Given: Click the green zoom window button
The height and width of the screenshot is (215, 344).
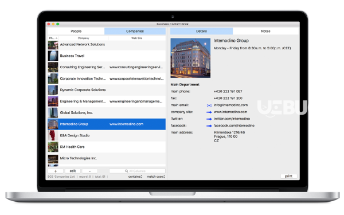Looking at the screenshot, I should click(58, 24).
